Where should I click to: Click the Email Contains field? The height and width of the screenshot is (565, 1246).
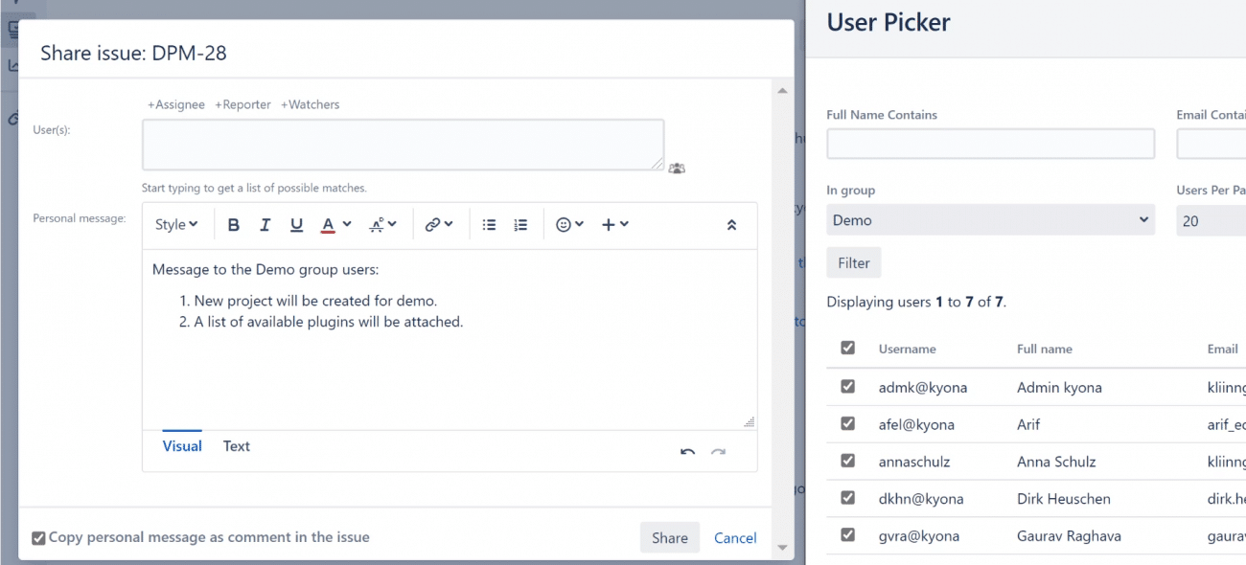[1211, 145]
